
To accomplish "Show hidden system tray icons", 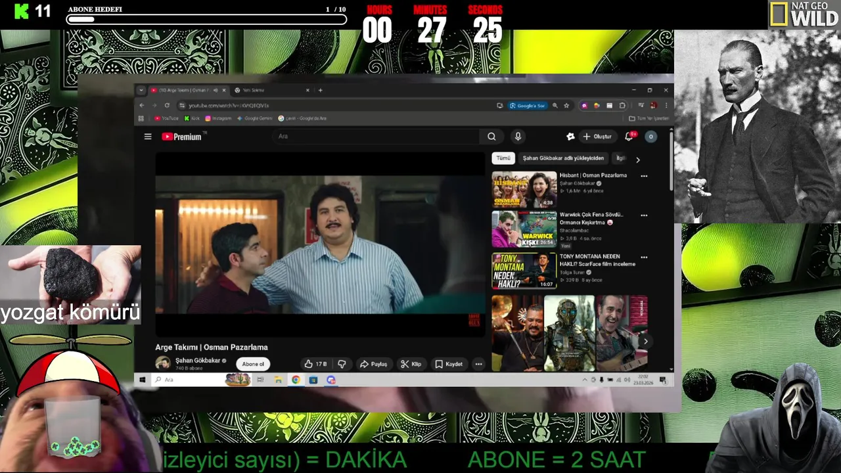I will tap(585, 380).
